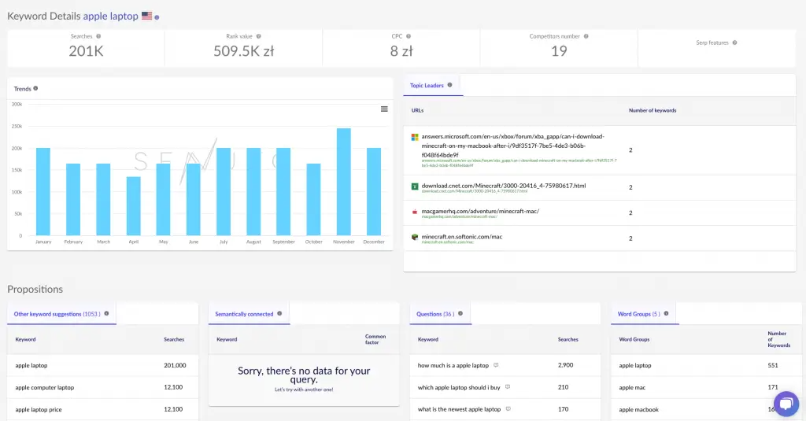Screen dimensions: 806x421
Task: Click the US flag icon beside apple laptop
Action: point(147,16)
